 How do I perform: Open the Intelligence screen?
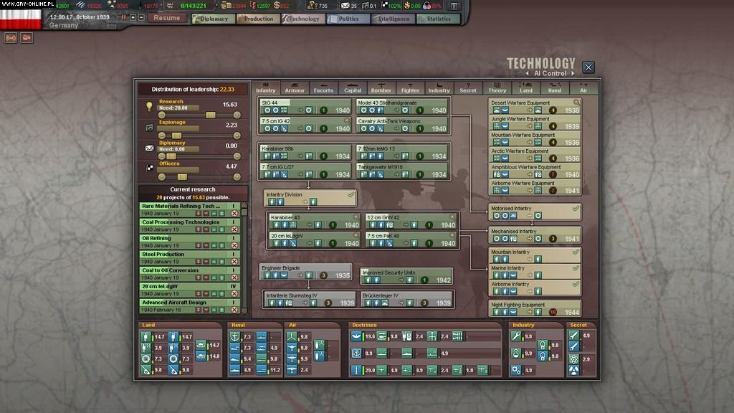394,19
